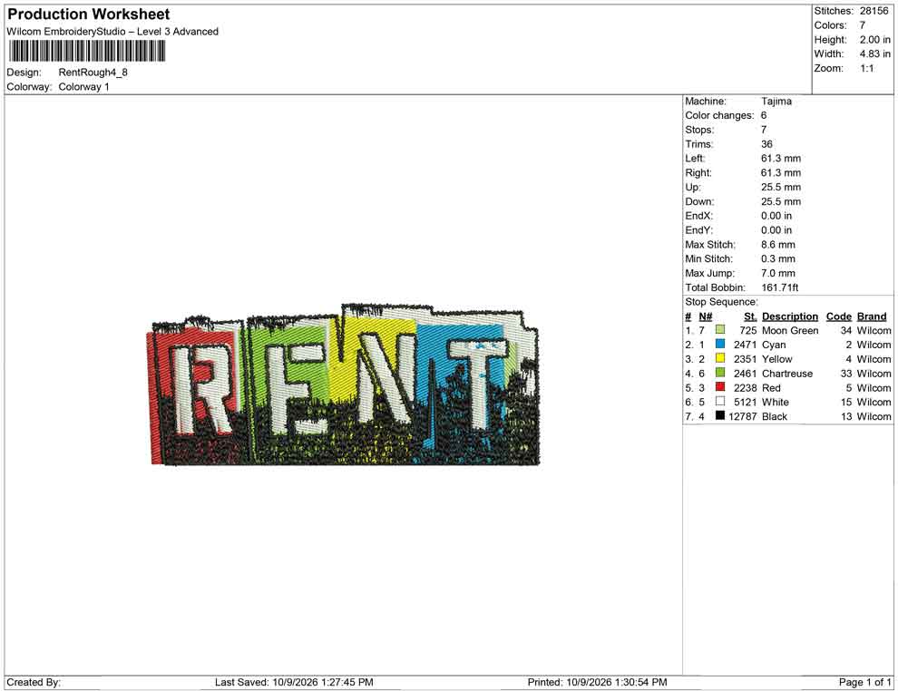
Task: Click the Up value 25.5 mm
Action: coord(781,187)
